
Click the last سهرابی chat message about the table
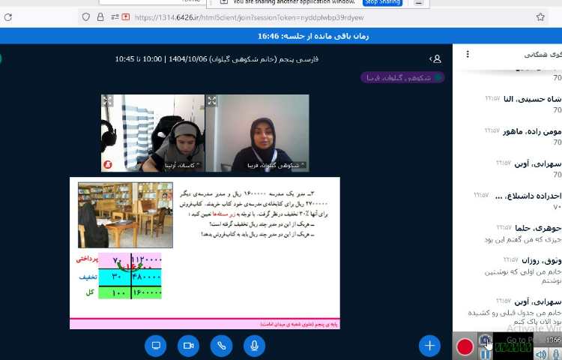click(x=514, y=311)
